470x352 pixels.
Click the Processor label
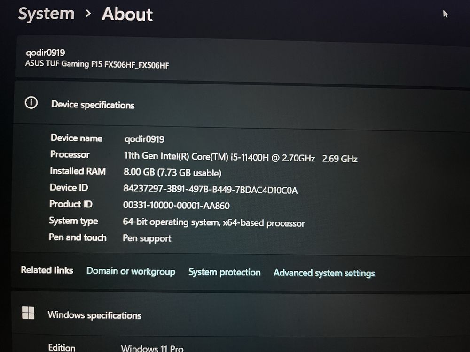pos(70,154)
